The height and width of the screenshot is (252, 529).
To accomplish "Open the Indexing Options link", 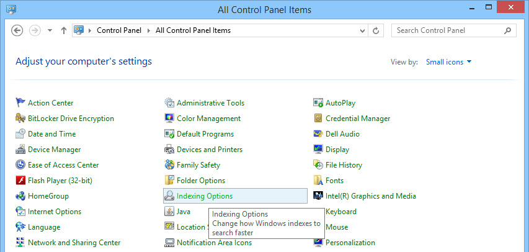I will tap(205, 196).
